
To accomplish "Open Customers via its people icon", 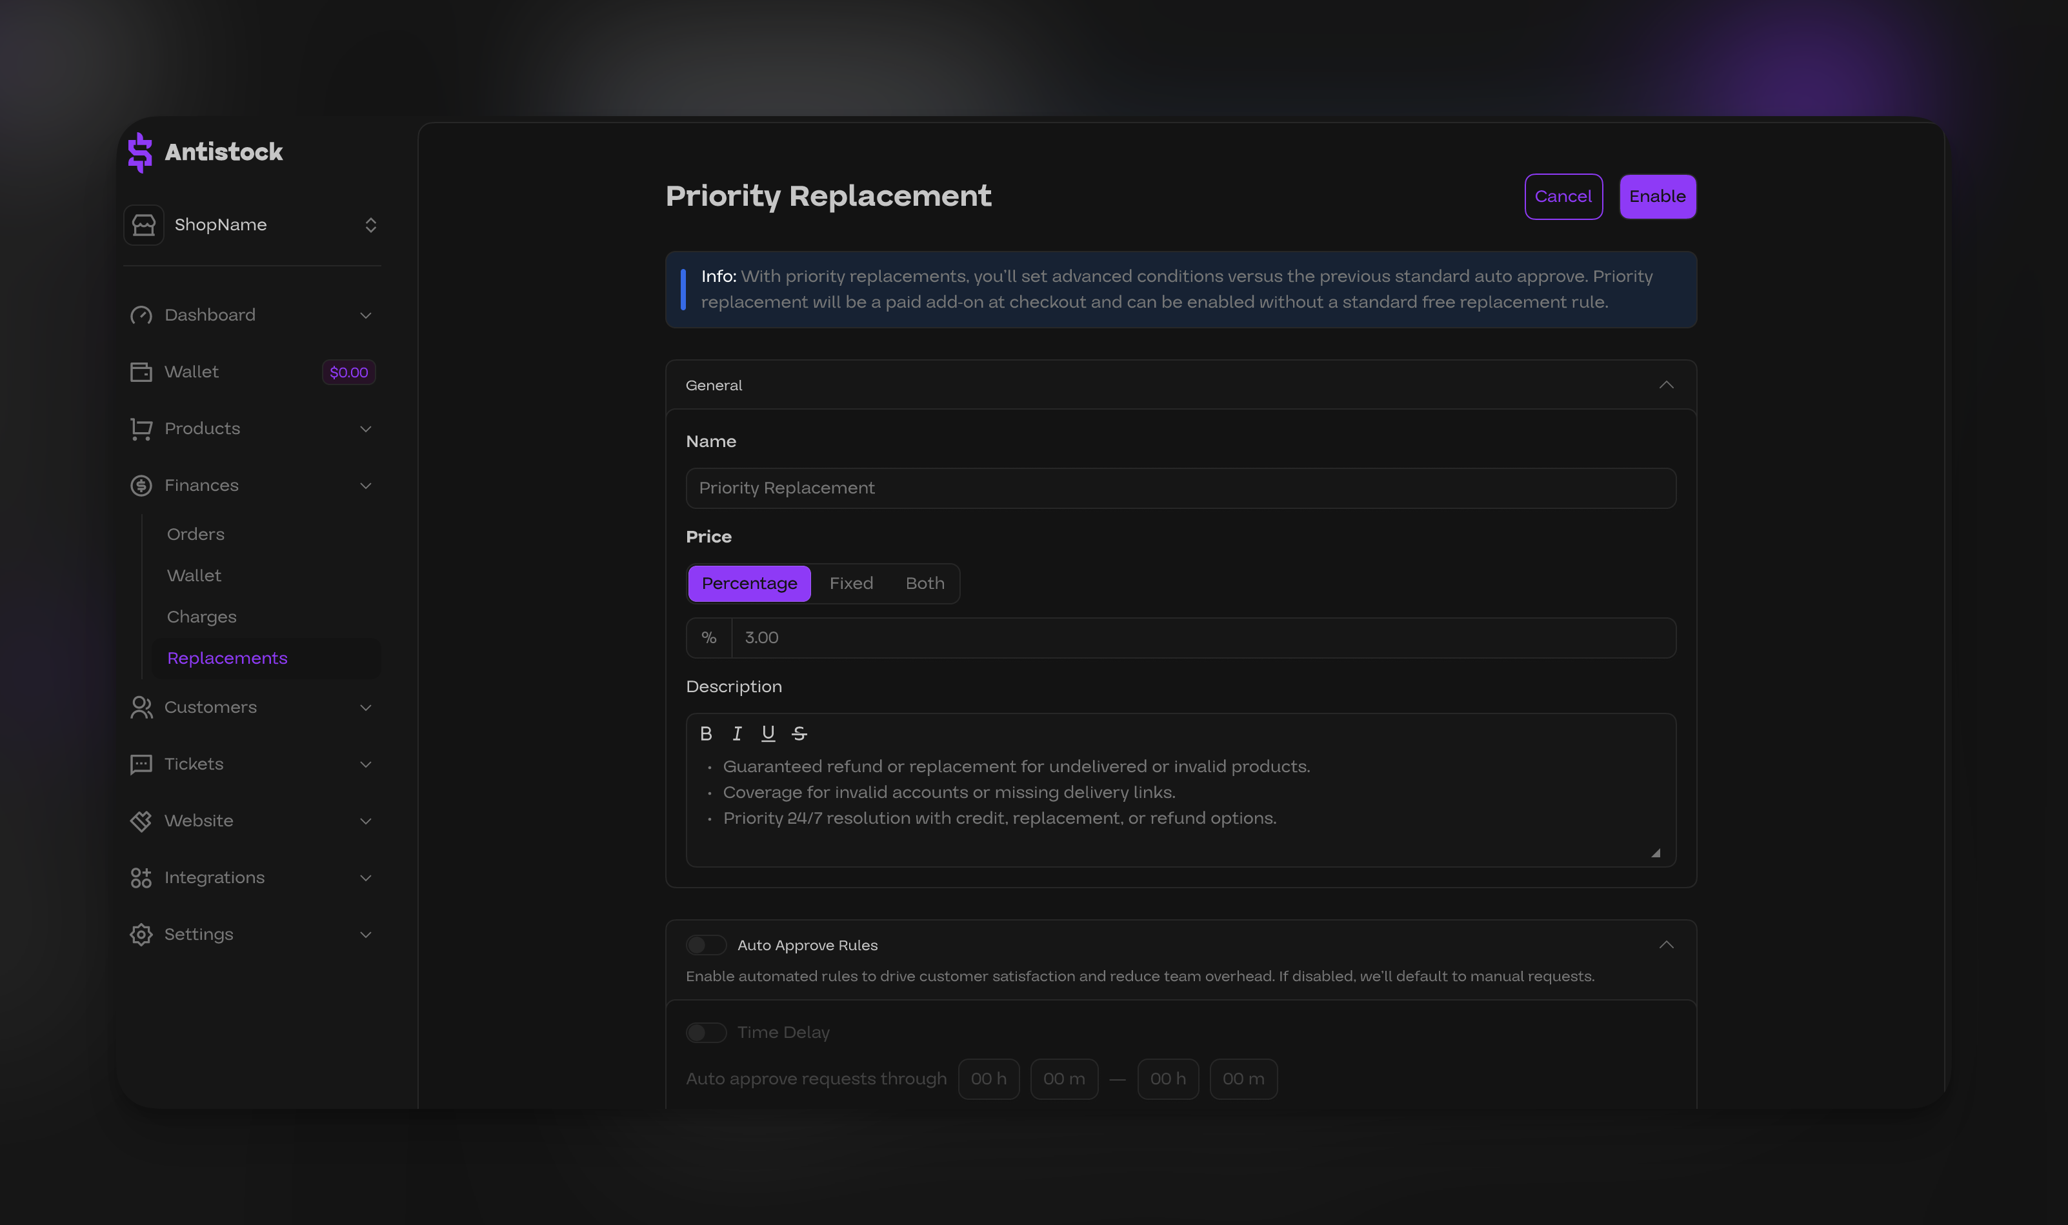I will click(141, 708).
